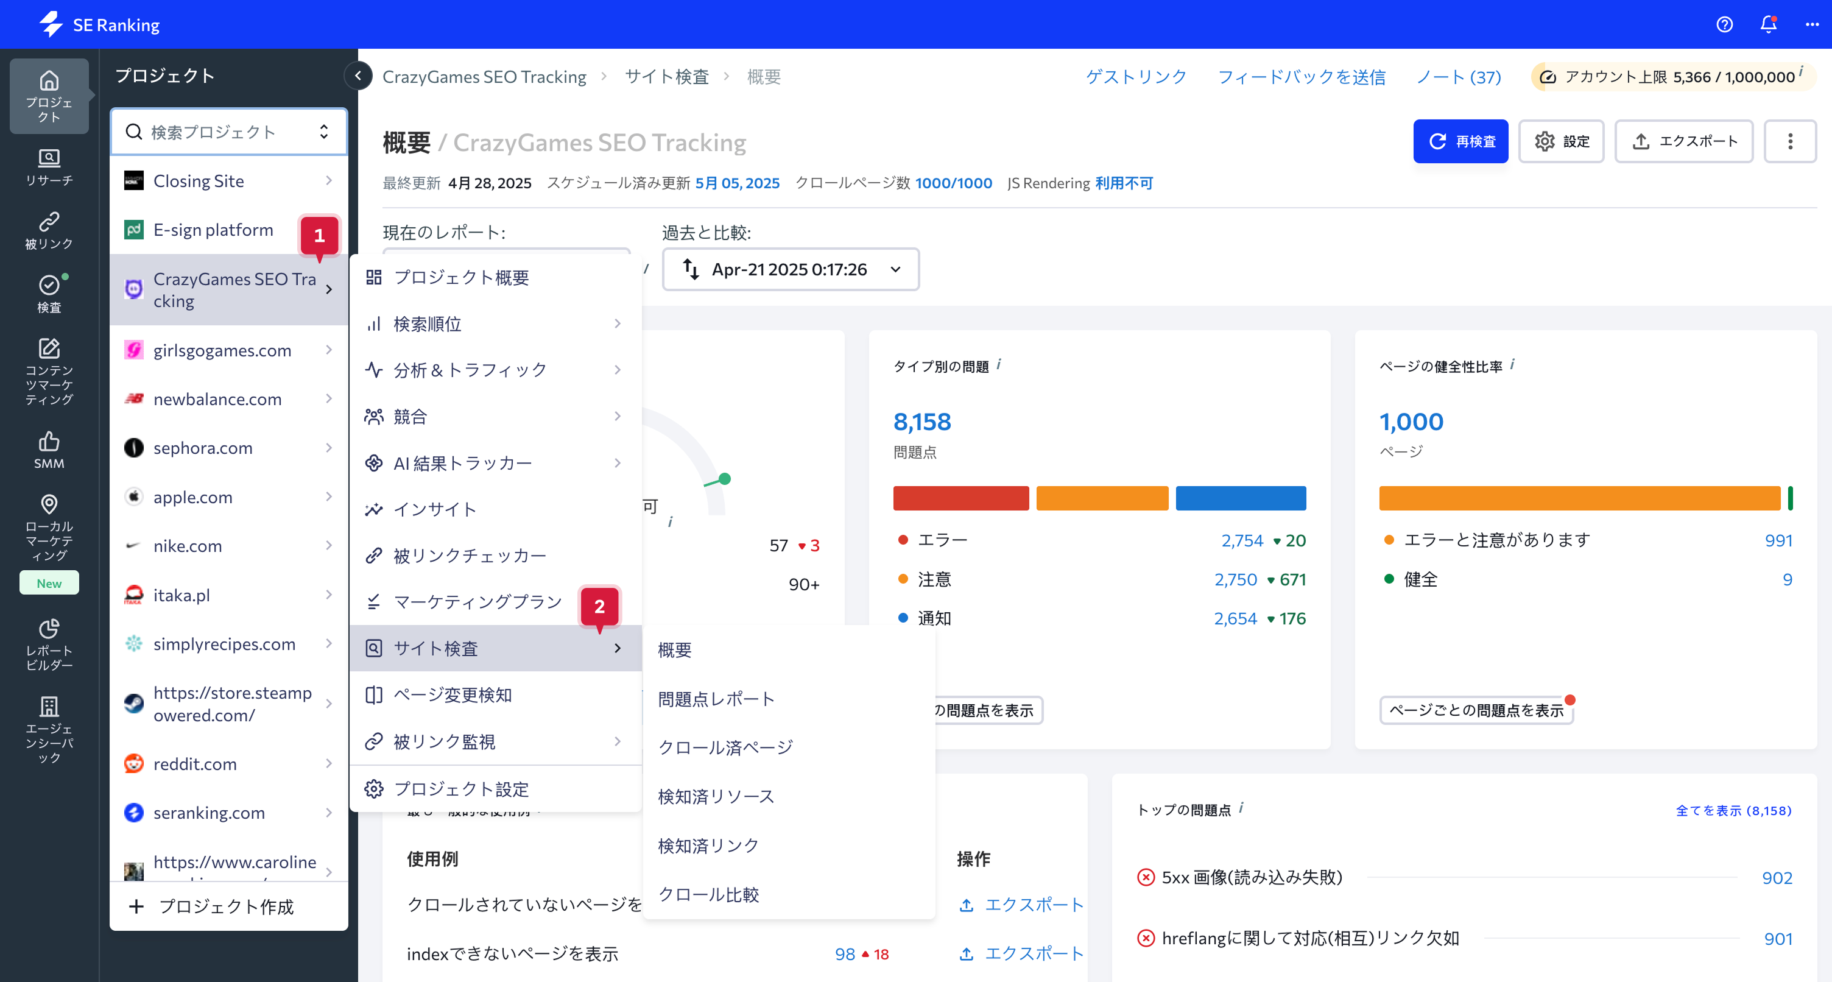Focus the 検索プロジェクト search field
Screen dimensions: 1832x982
coord(229,132)
